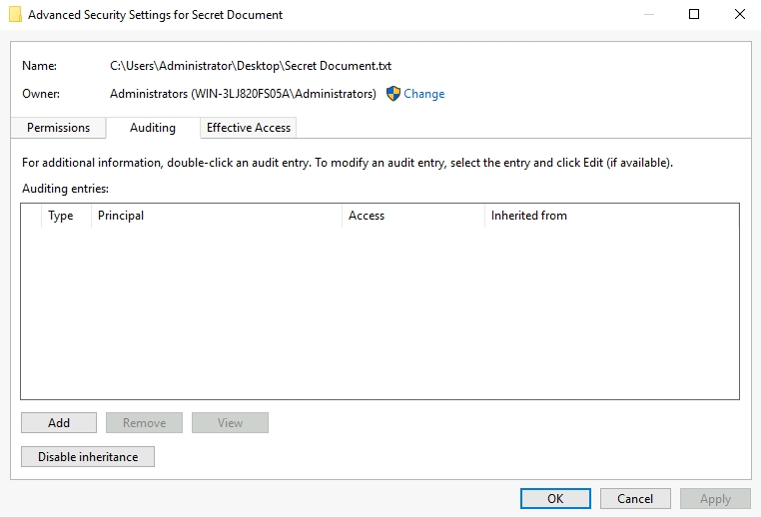Confirm the dialog with OK
Image resolution: width=761 pixels, height=517 pixels.
[x=555, y=499]
